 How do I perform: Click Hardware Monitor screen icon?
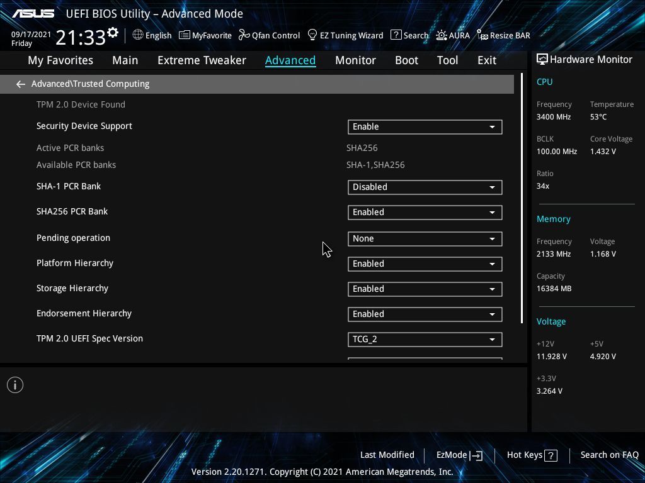[x=542, y=60]
